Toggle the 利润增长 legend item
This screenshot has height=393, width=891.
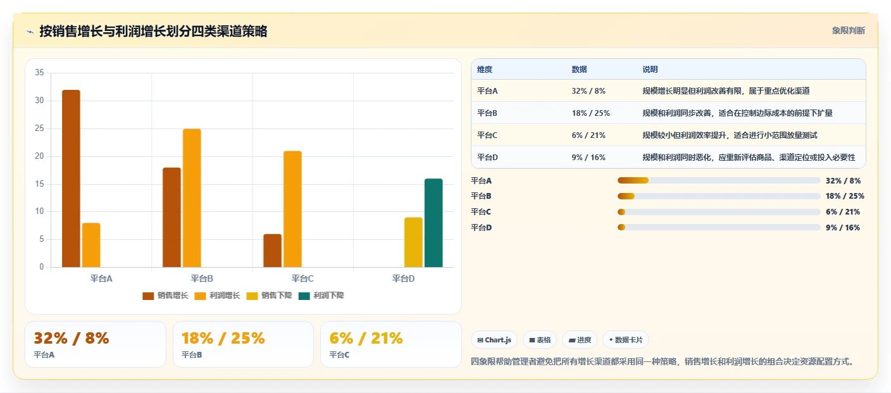click(217, 296)
